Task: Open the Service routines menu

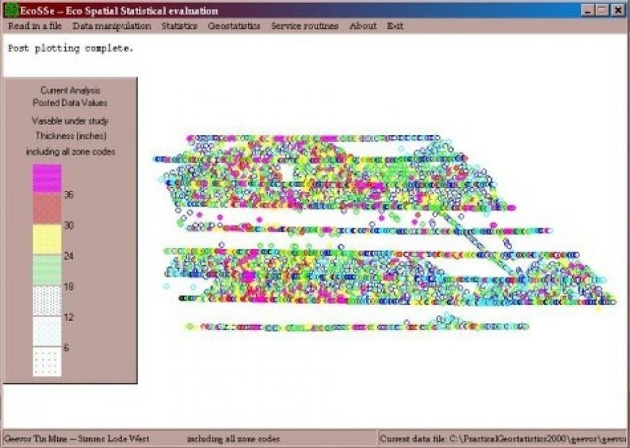Action: (304, 25)
